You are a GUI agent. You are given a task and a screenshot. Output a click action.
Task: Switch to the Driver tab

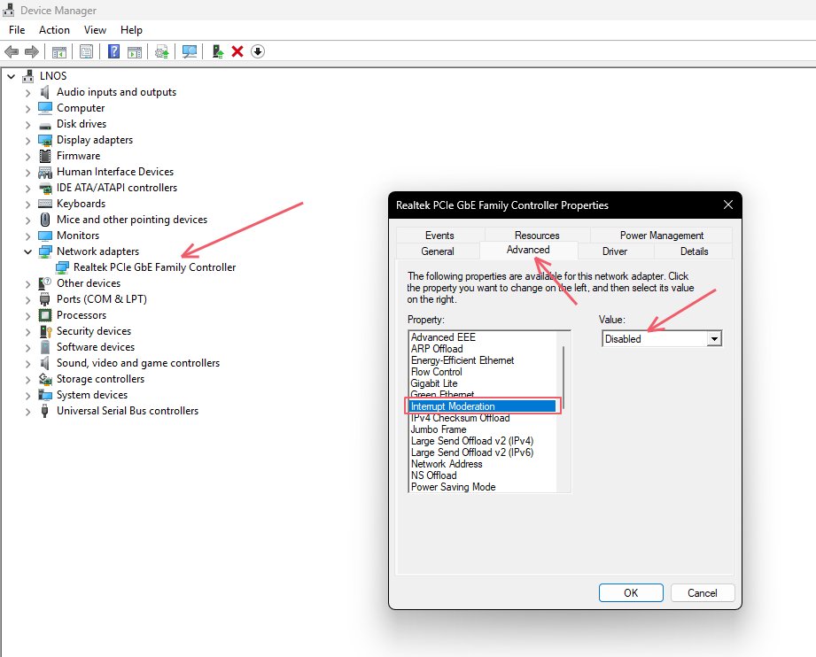pyautogui.click(x=615, y=251)
